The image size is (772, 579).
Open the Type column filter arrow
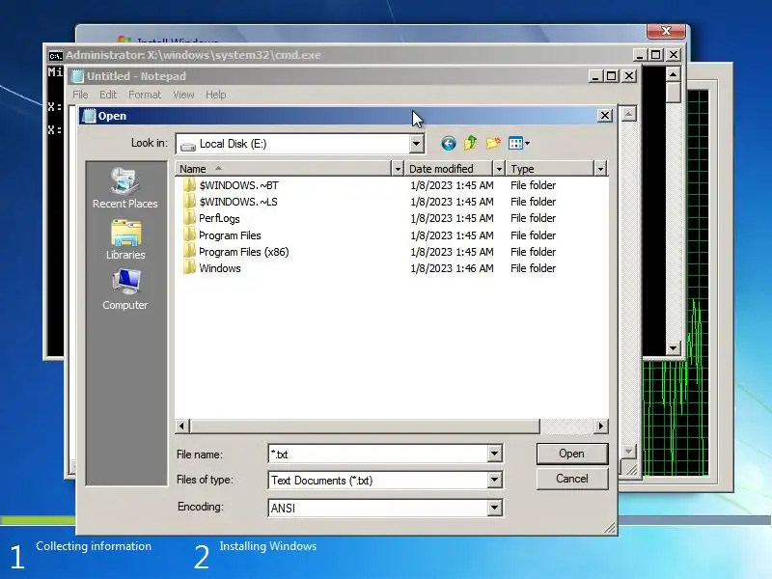[600, 169]
